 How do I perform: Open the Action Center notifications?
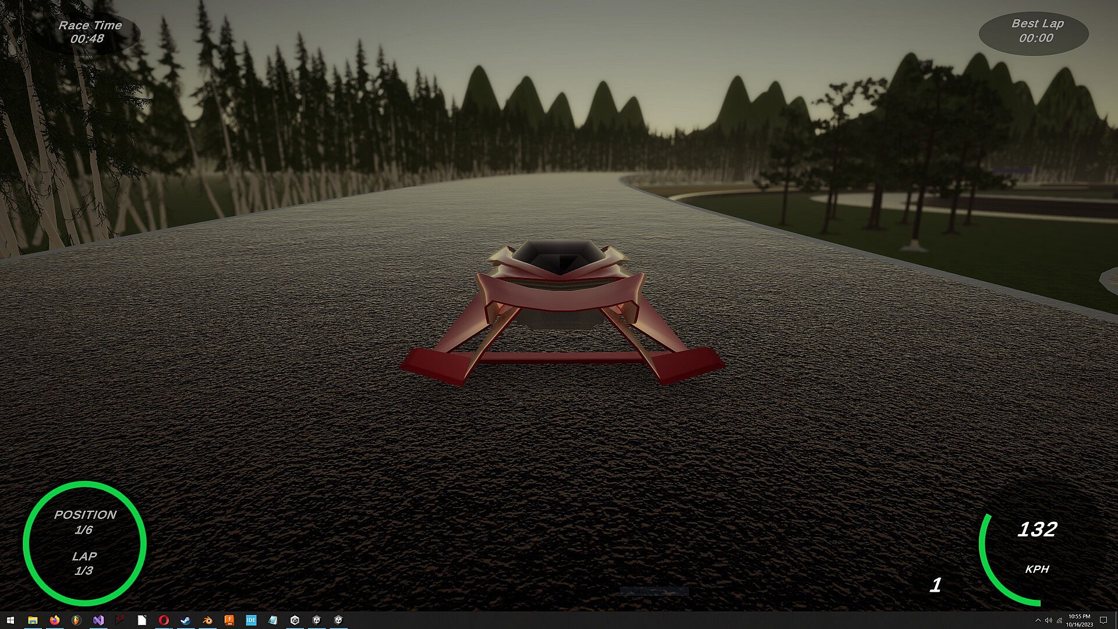tap(1103, 620)
